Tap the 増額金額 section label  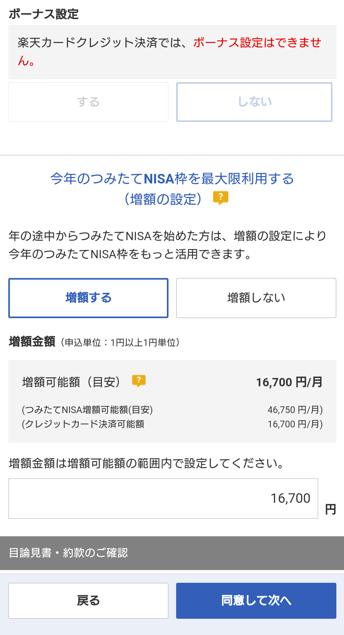32,342
